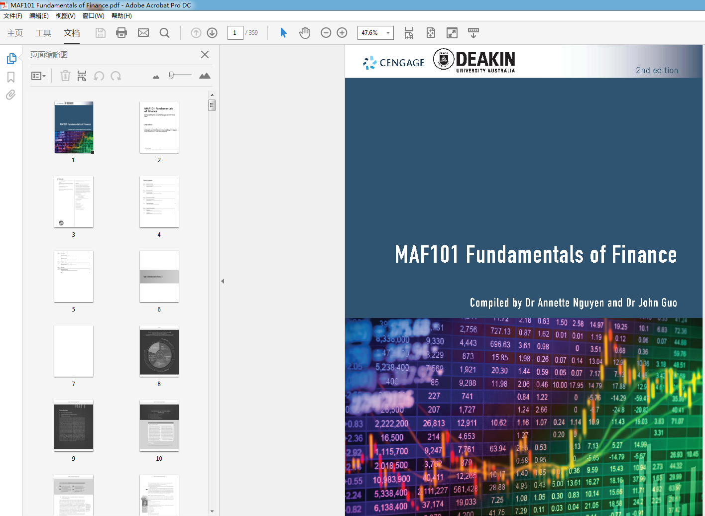Collapse the navigation pane with left arrow

[x=223, y=281]
